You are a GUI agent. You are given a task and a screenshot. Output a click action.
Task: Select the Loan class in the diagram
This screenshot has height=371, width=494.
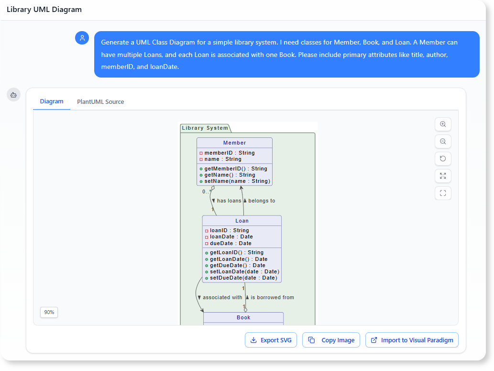(242, 221)
